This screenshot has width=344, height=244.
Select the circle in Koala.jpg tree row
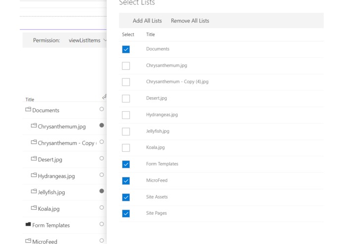tap(101, 207)
